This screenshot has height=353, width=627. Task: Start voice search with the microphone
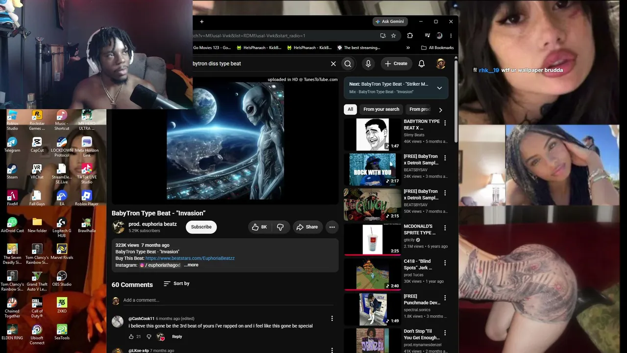tap(368, 64)
